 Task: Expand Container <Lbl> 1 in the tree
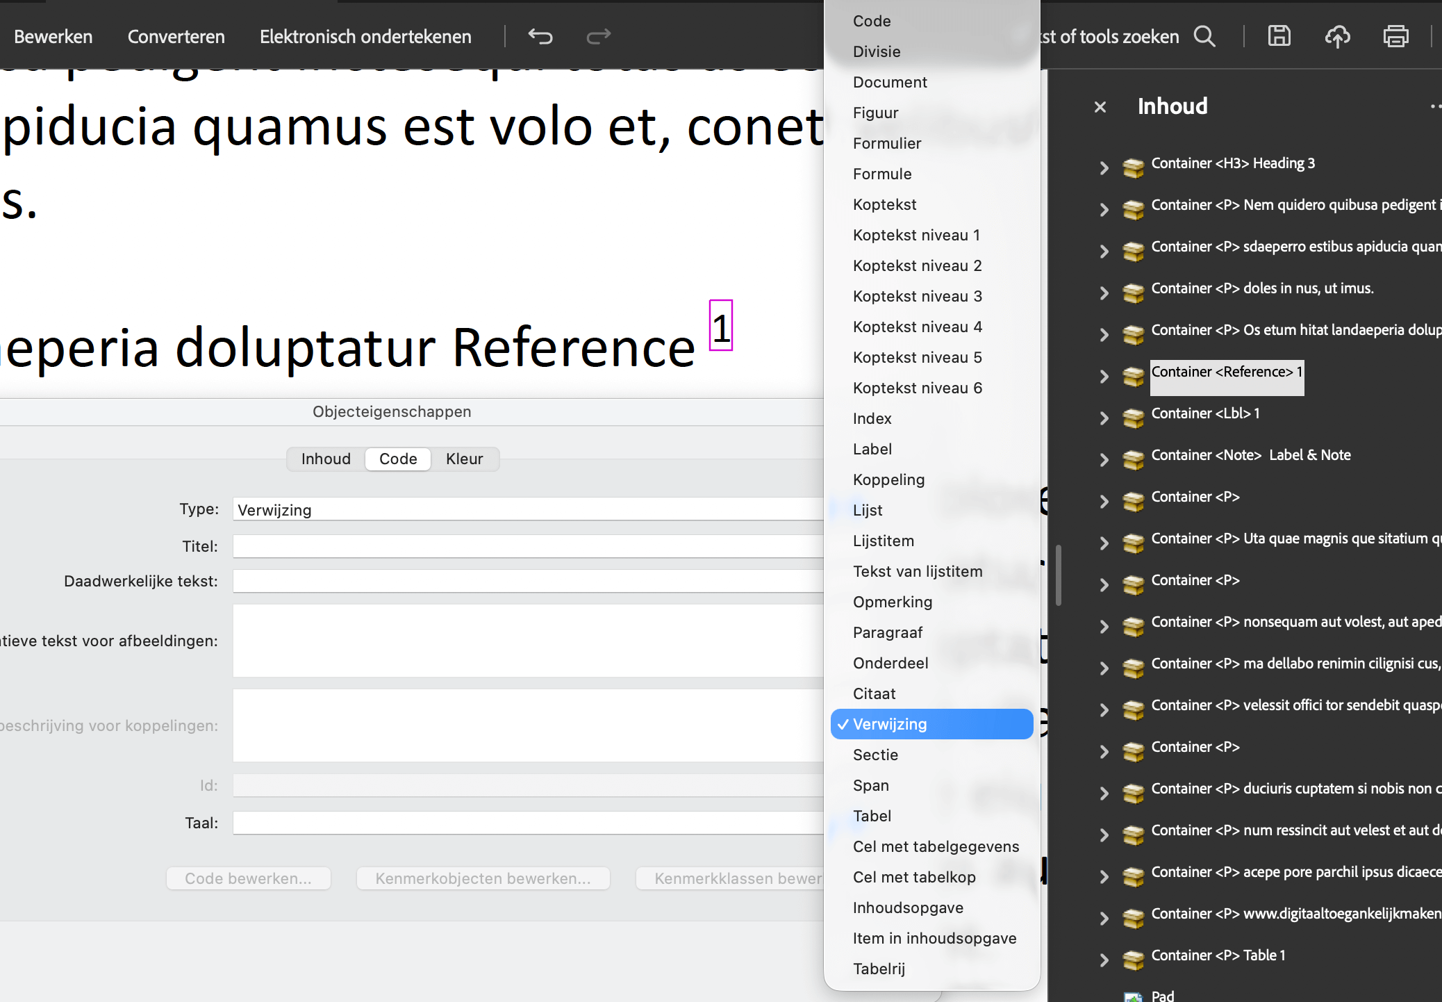click(x=1104, y=418)
